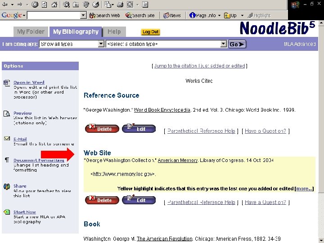The height and width of the screenshot is (243, 324).
Task: Expand the Up dropdown arrow
Action: click(242, 15)
